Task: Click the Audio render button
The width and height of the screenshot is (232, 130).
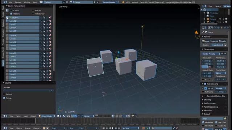Action: [222, 41]
